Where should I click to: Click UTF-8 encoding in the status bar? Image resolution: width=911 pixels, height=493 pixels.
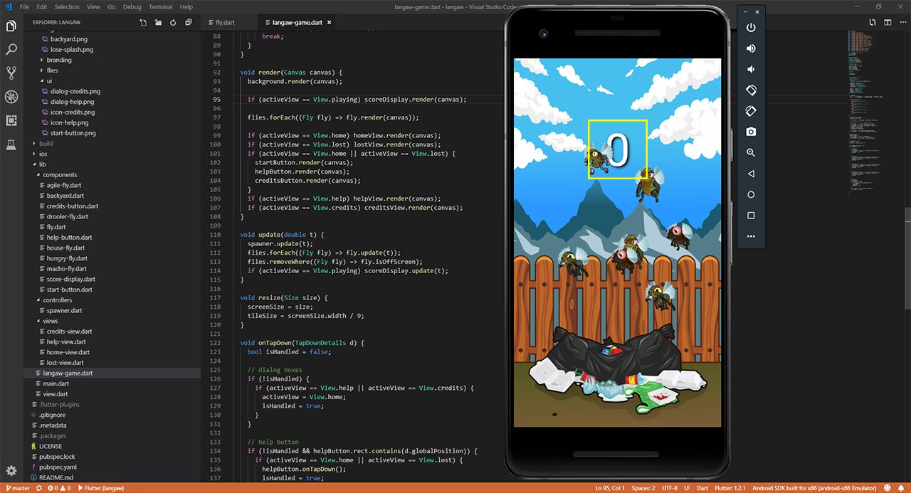(x=668, y=488)
